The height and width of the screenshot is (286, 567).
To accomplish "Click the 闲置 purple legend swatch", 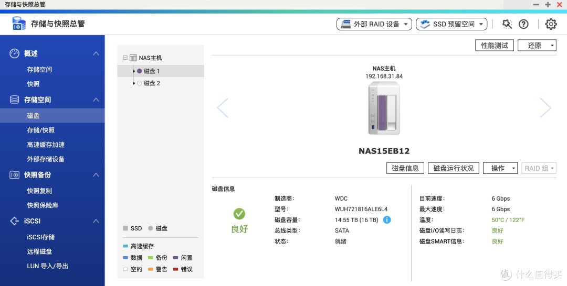I will (x=176, y=258).
